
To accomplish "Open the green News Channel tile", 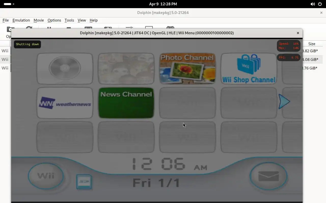I will click(x=126, y=103).
